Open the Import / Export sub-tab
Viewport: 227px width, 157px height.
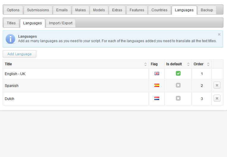coord(61,23)
